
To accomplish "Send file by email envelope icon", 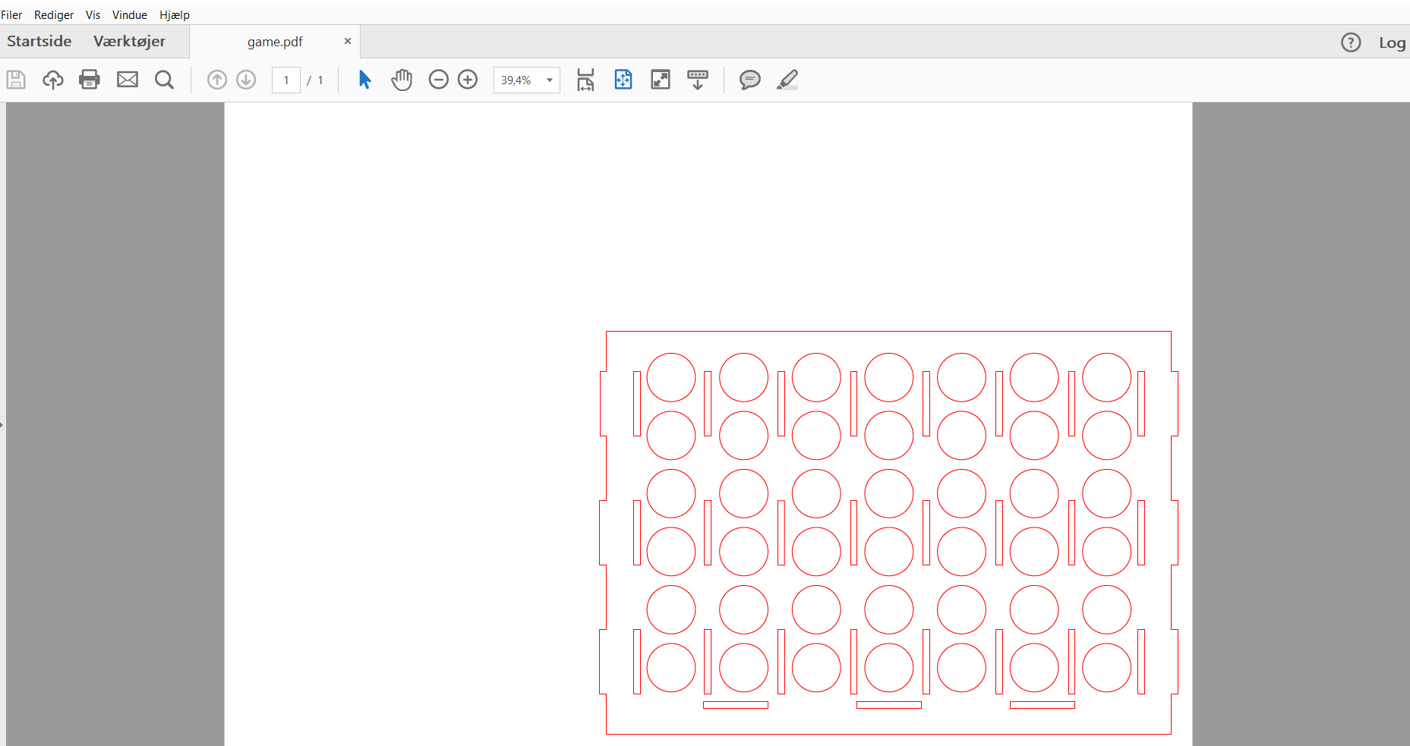I will pos(128,80).
